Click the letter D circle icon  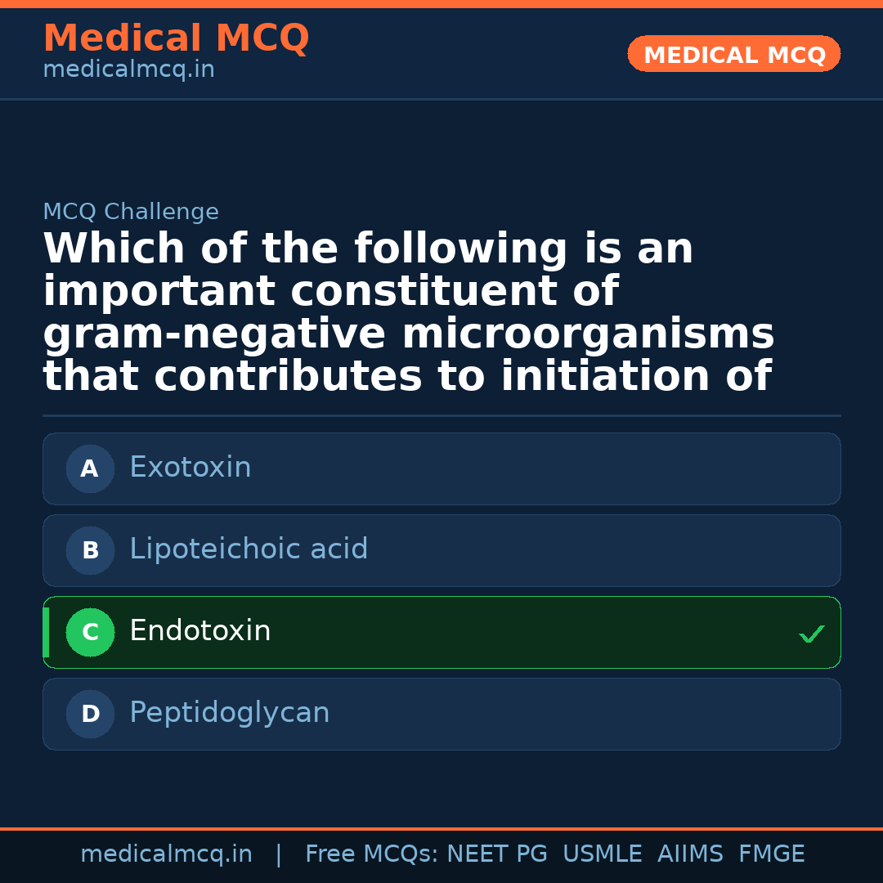pos(90,715)
